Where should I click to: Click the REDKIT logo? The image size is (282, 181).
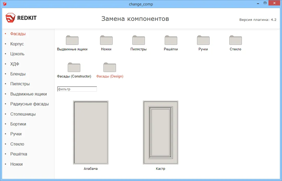tap(21, 18)
